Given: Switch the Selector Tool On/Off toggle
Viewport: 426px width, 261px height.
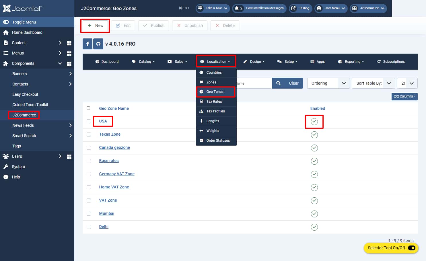Looking at the screenshot, I should click(x=412, y=248).
